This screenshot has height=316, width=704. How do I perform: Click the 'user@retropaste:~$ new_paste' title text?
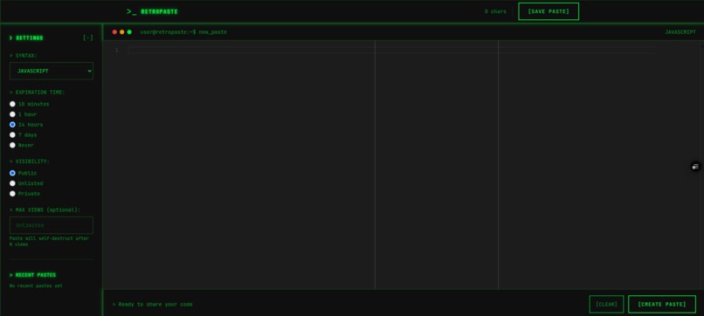[x=183, y=32]
